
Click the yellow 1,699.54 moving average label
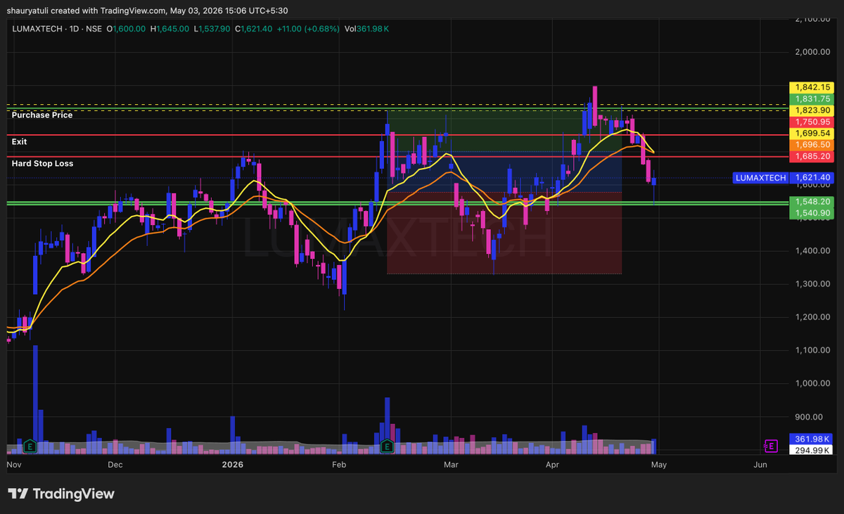point(813,133)
